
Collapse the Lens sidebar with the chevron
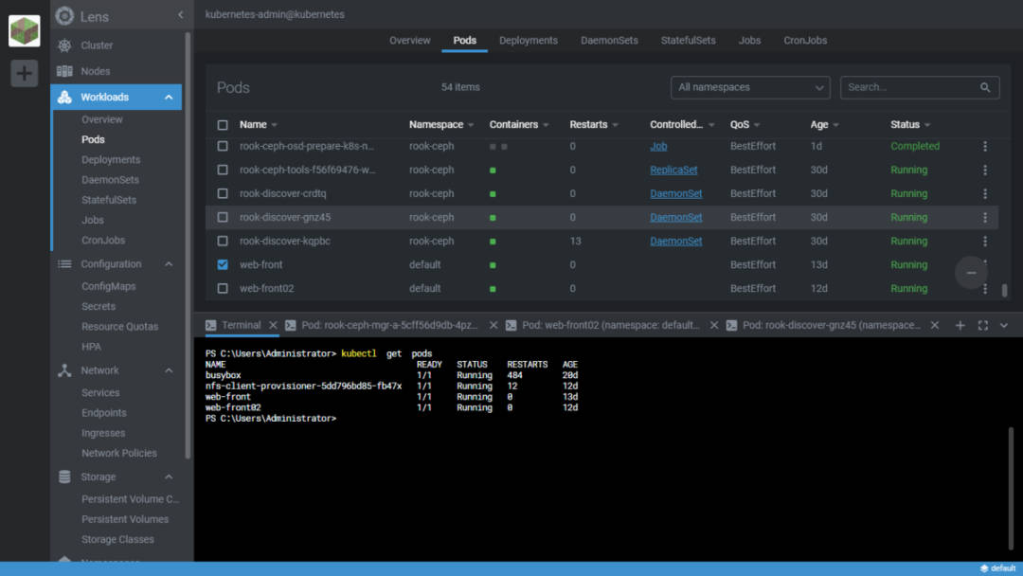tap(181, 15)
